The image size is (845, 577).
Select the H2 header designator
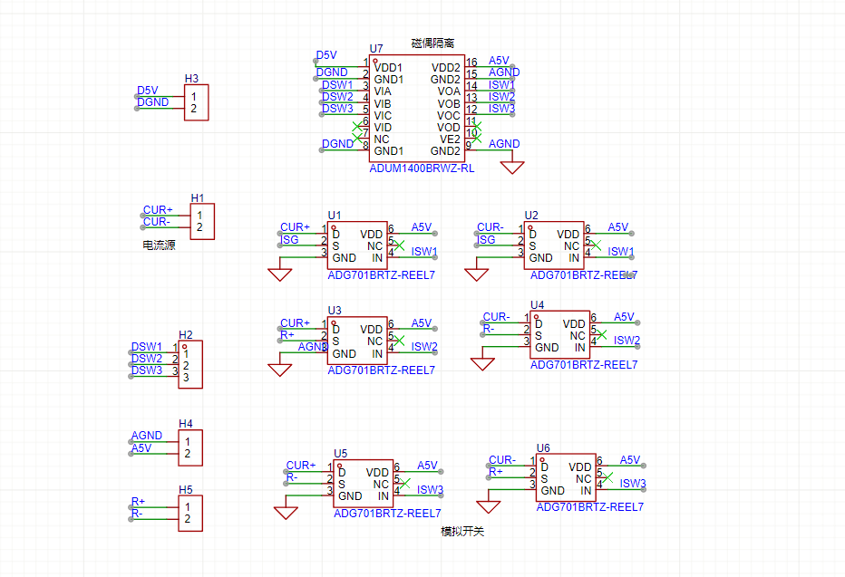pos(185,335)
